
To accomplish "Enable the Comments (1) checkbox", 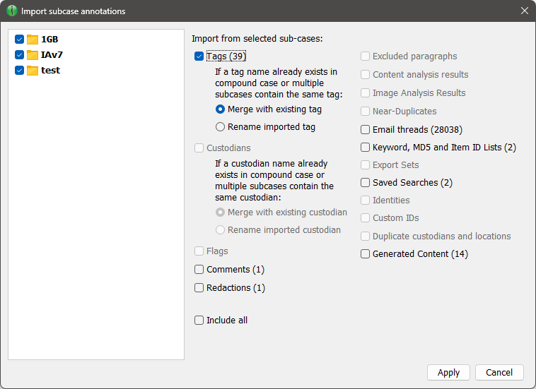I will (x=199, y=270).
